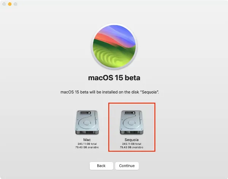Click "245.11 GB total" under Mac disk
Screen dimensions: 228x179
[88, 144]
